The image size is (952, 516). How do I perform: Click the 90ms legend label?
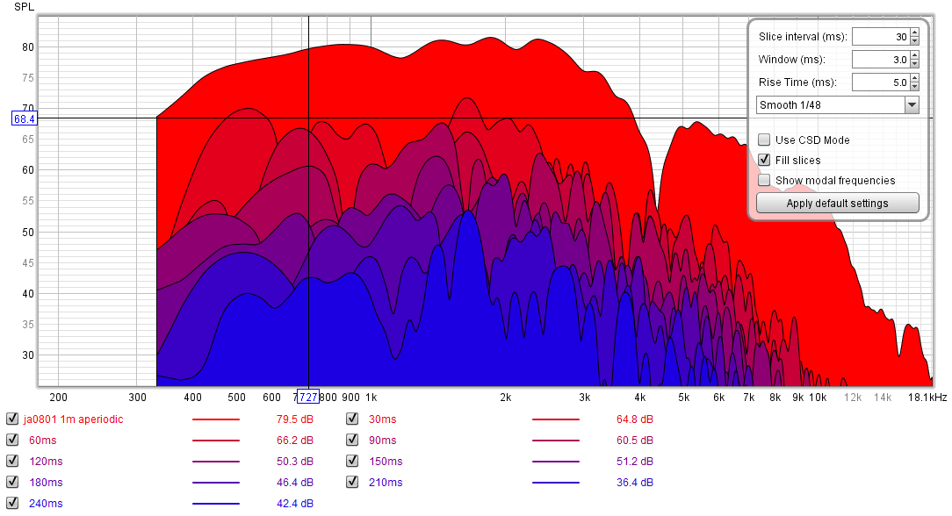[383, 441]
